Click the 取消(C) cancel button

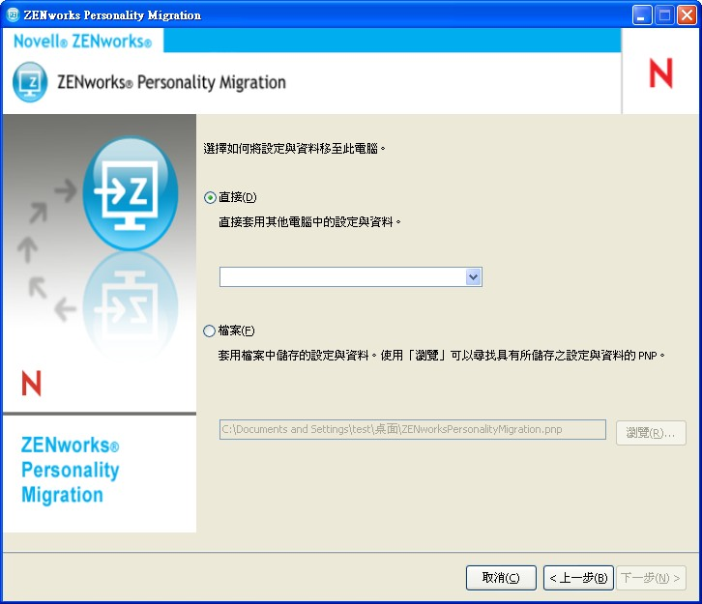(501, 578)
